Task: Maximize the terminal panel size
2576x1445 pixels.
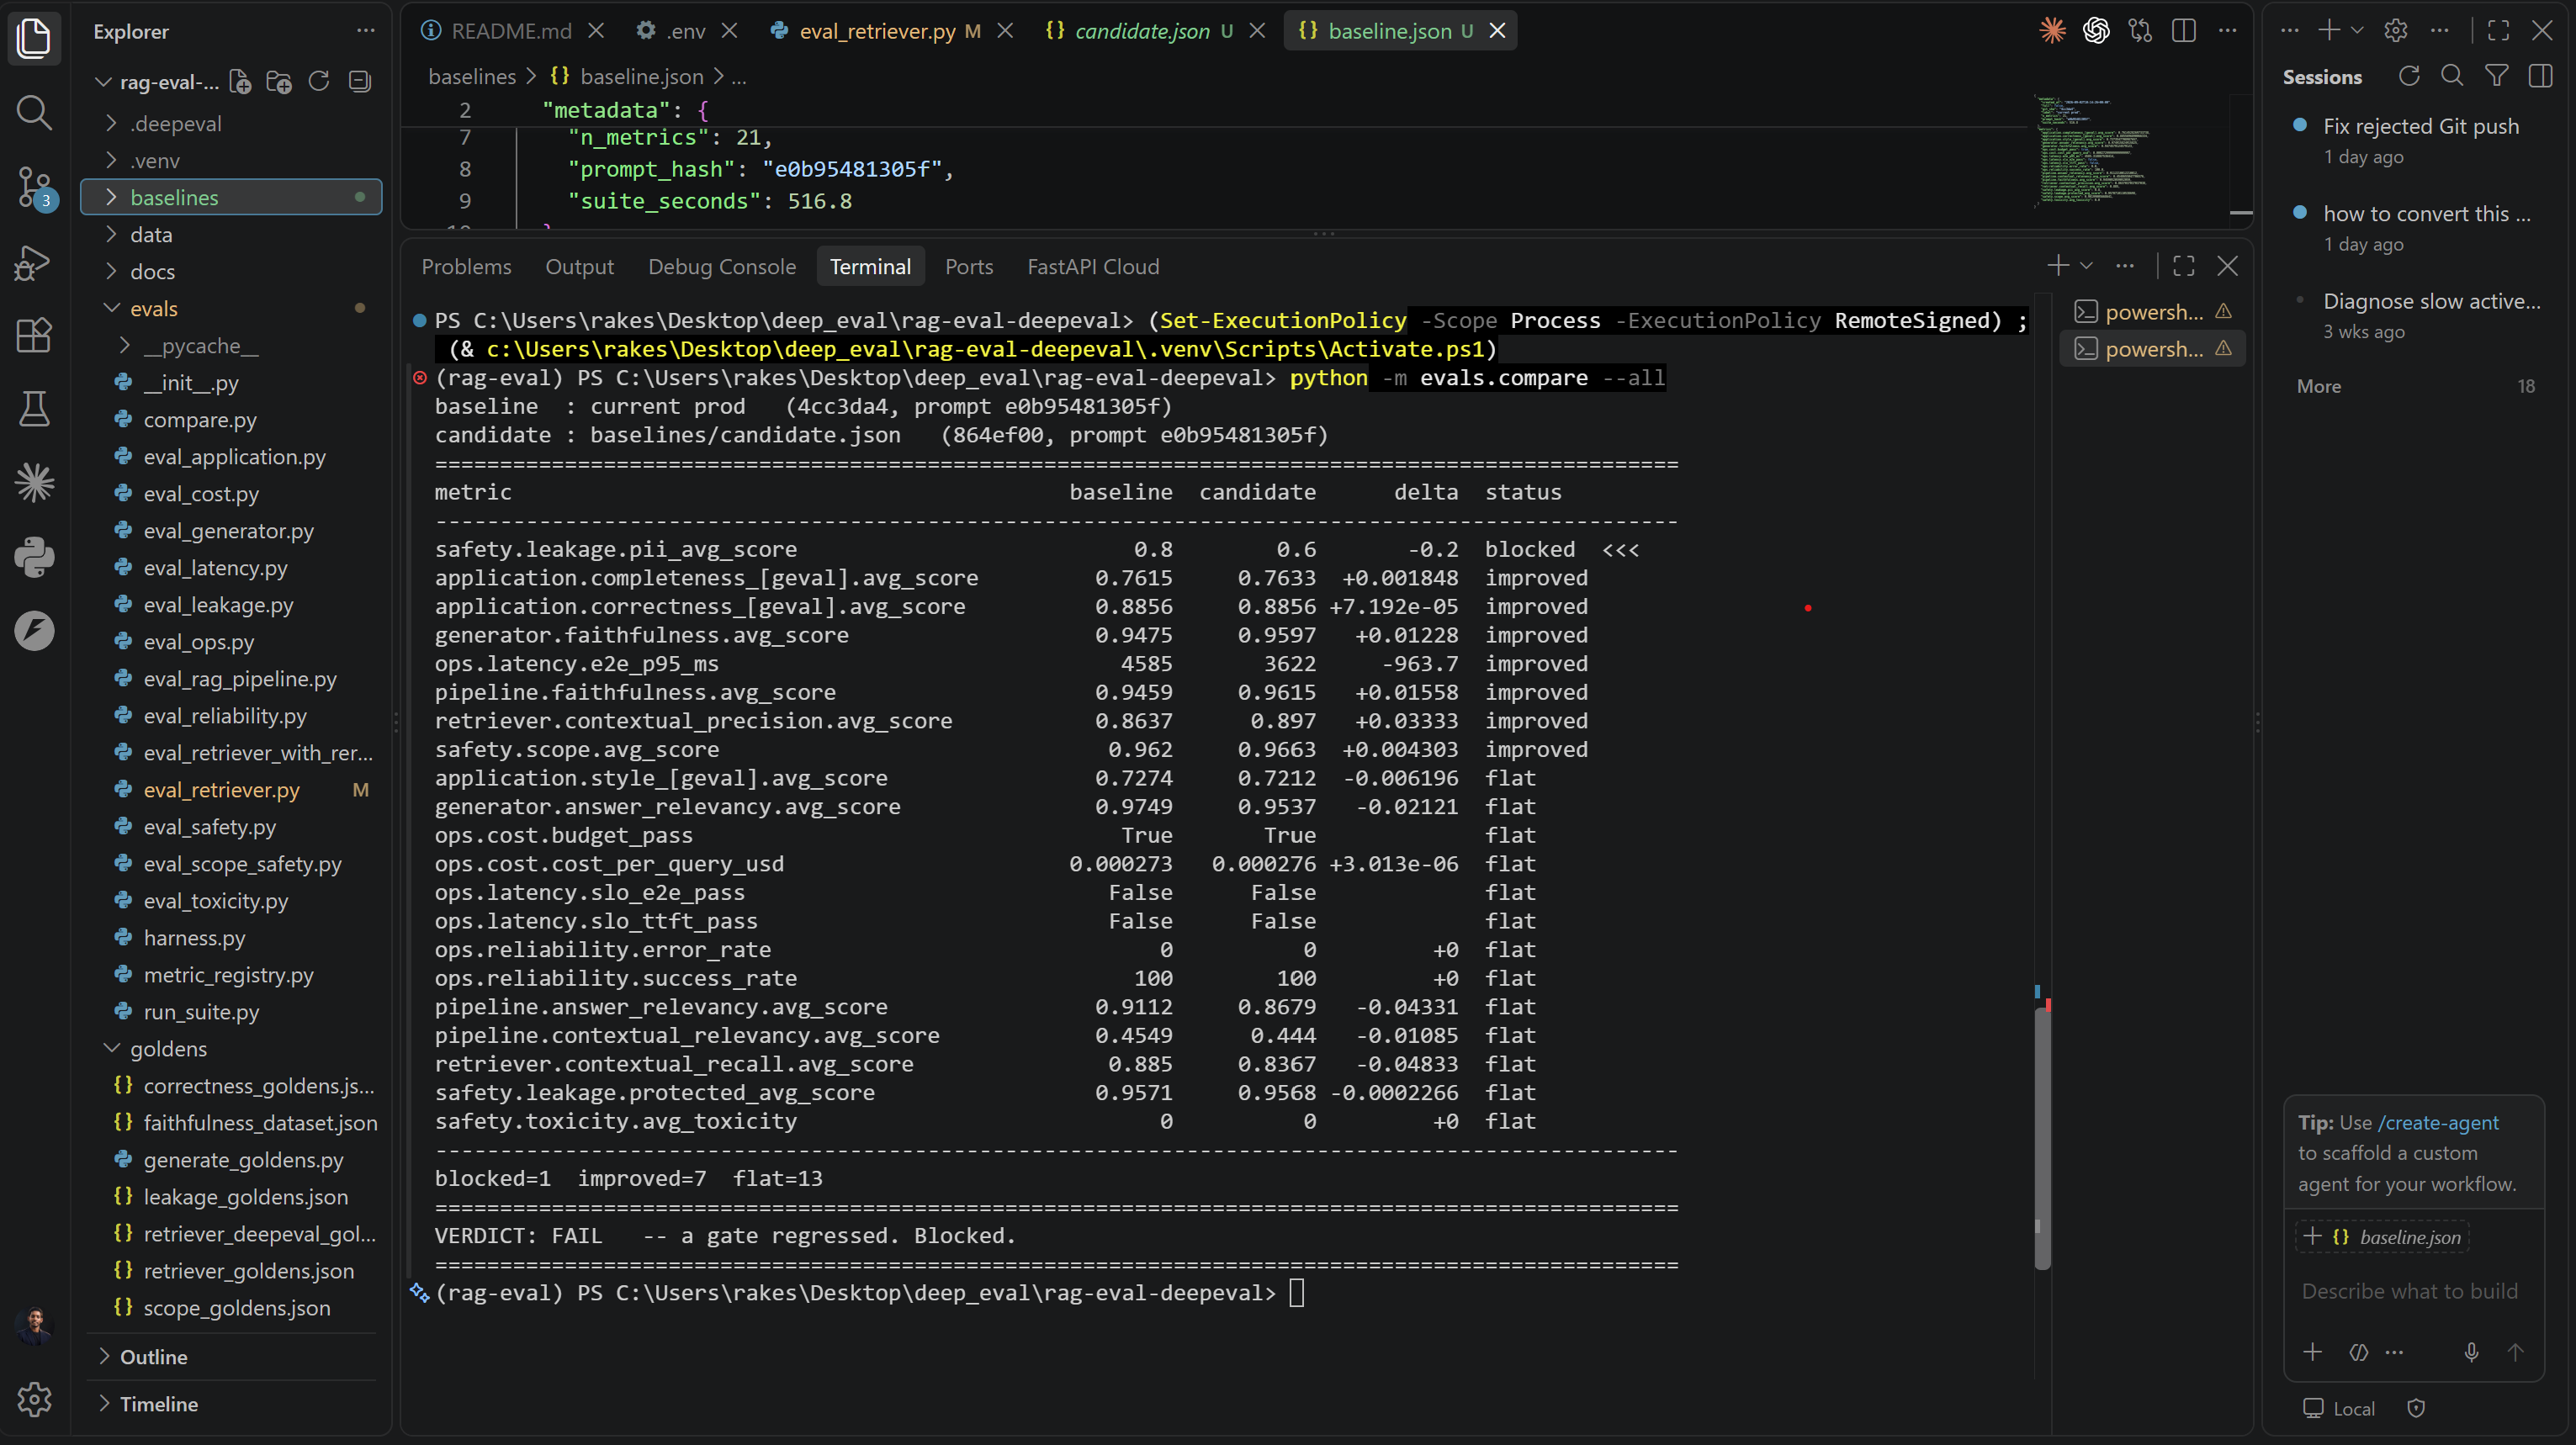Action: click(x=2184, y=266)
